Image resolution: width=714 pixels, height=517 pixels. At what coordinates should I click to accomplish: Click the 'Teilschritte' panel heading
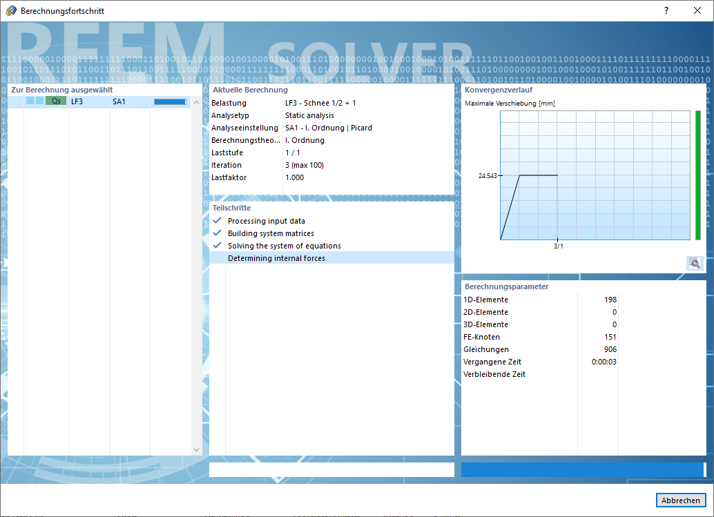231,208
